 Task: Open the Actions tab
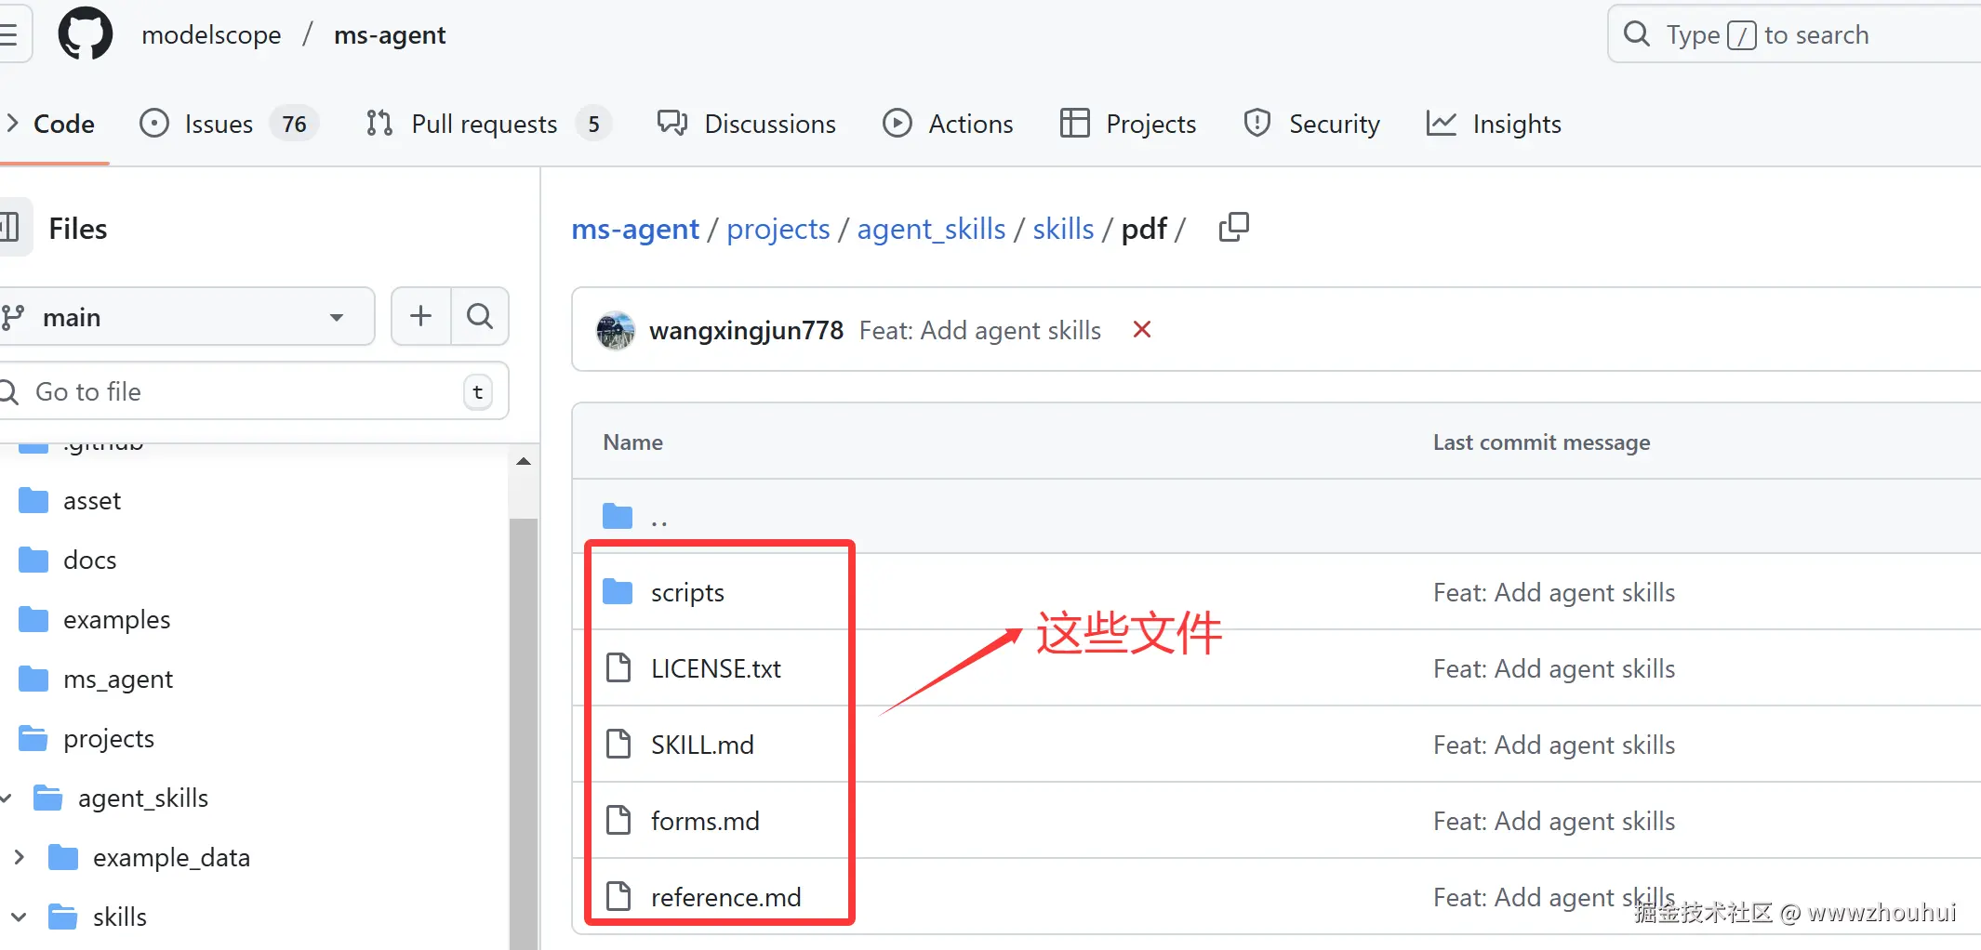[948, 124]
